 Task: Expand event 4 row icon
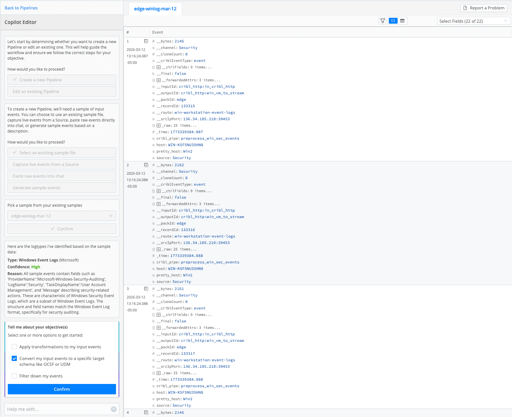[x=146, y=412]
